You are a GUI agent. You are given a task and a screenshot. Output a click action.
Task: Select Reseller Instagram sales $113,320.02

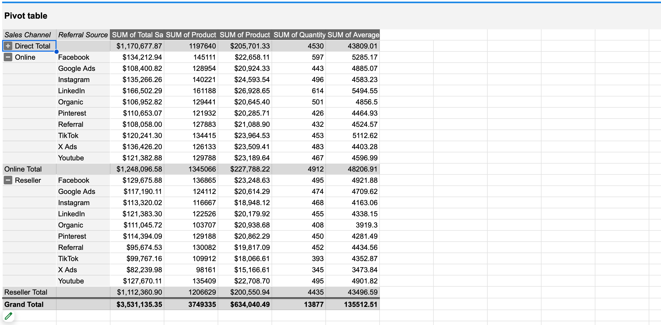pyautogui.click(x=137, y=203)
